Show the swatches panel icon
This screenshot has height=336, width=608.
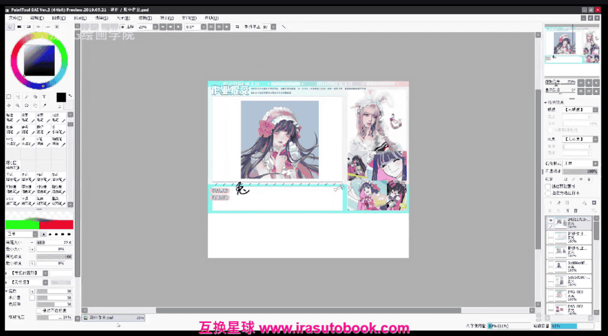pos(47,27)
